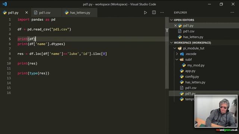
Task: Click the editor vertical scrollbar
Action: 167,53
